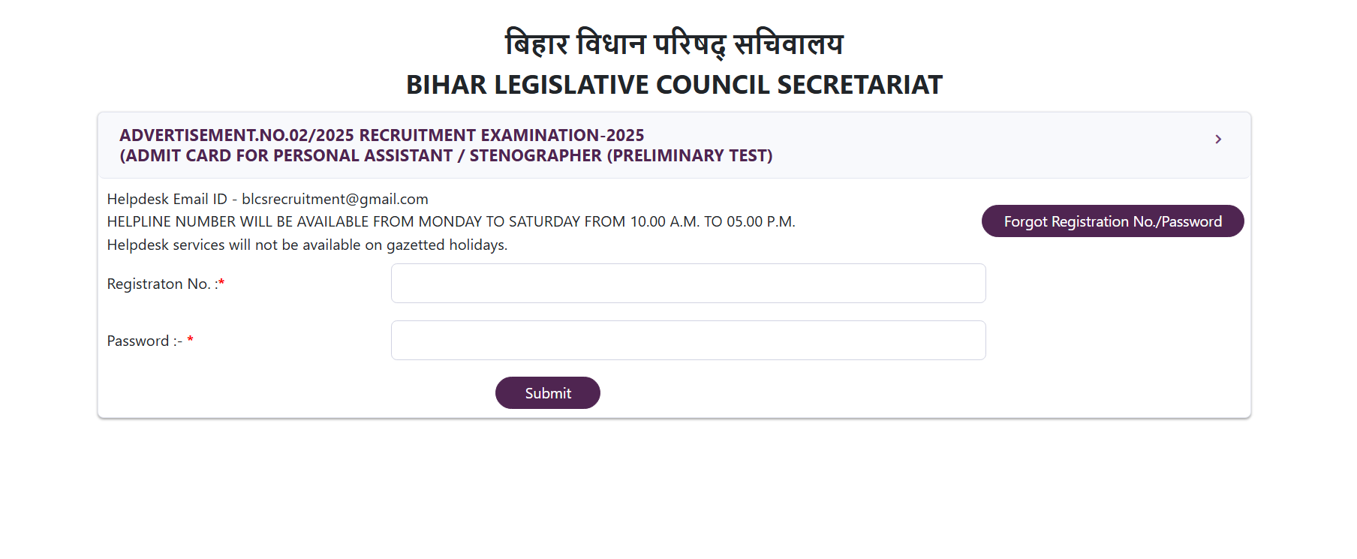1357x559 pixels.
Task: Click the Hindi page heading
Action: coord(674,44)
